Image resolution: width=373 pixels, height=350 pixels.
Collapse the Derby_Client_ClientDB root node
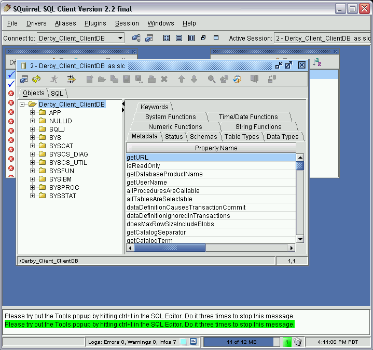click(x=22, y=105)
